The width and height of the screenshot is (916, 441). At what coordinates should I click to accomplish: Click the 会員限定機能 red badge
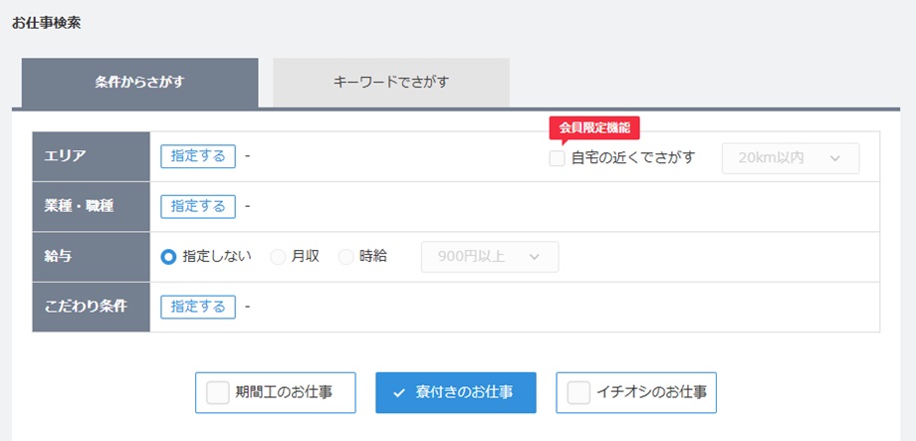click(x=594, y=128)
